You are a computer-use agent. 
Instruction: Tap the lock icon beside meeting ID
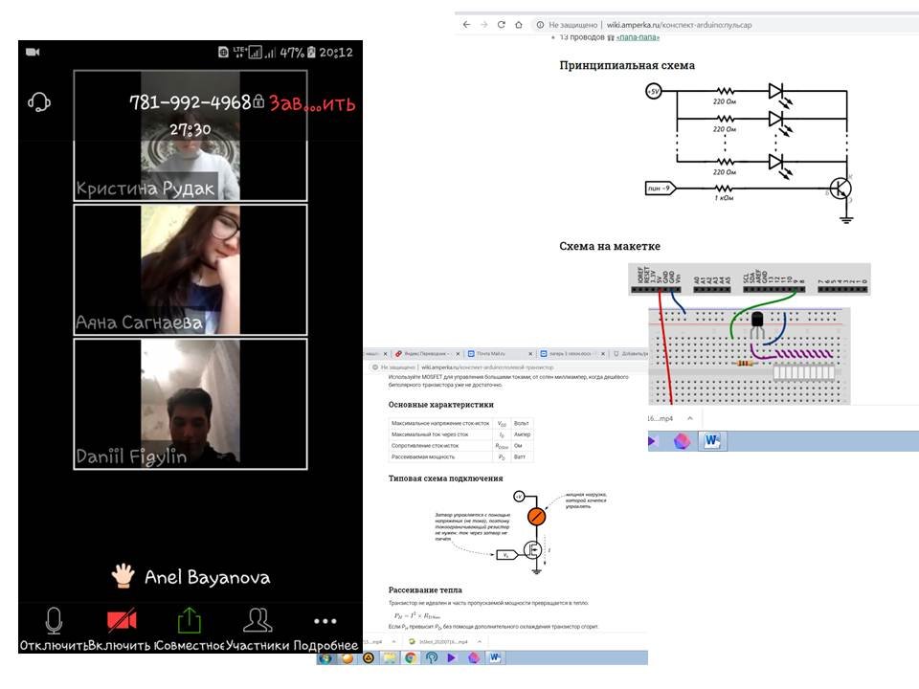pyautogui.click(x=258, y=101)
